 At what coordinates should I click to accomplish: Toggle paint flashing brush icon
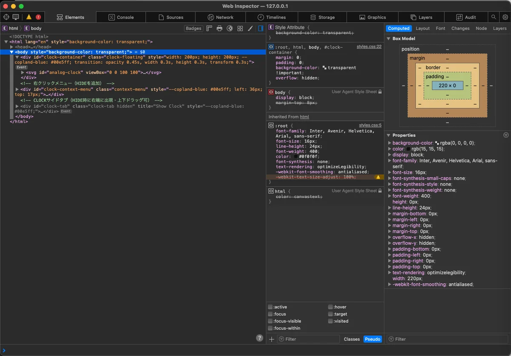(250, 29)
